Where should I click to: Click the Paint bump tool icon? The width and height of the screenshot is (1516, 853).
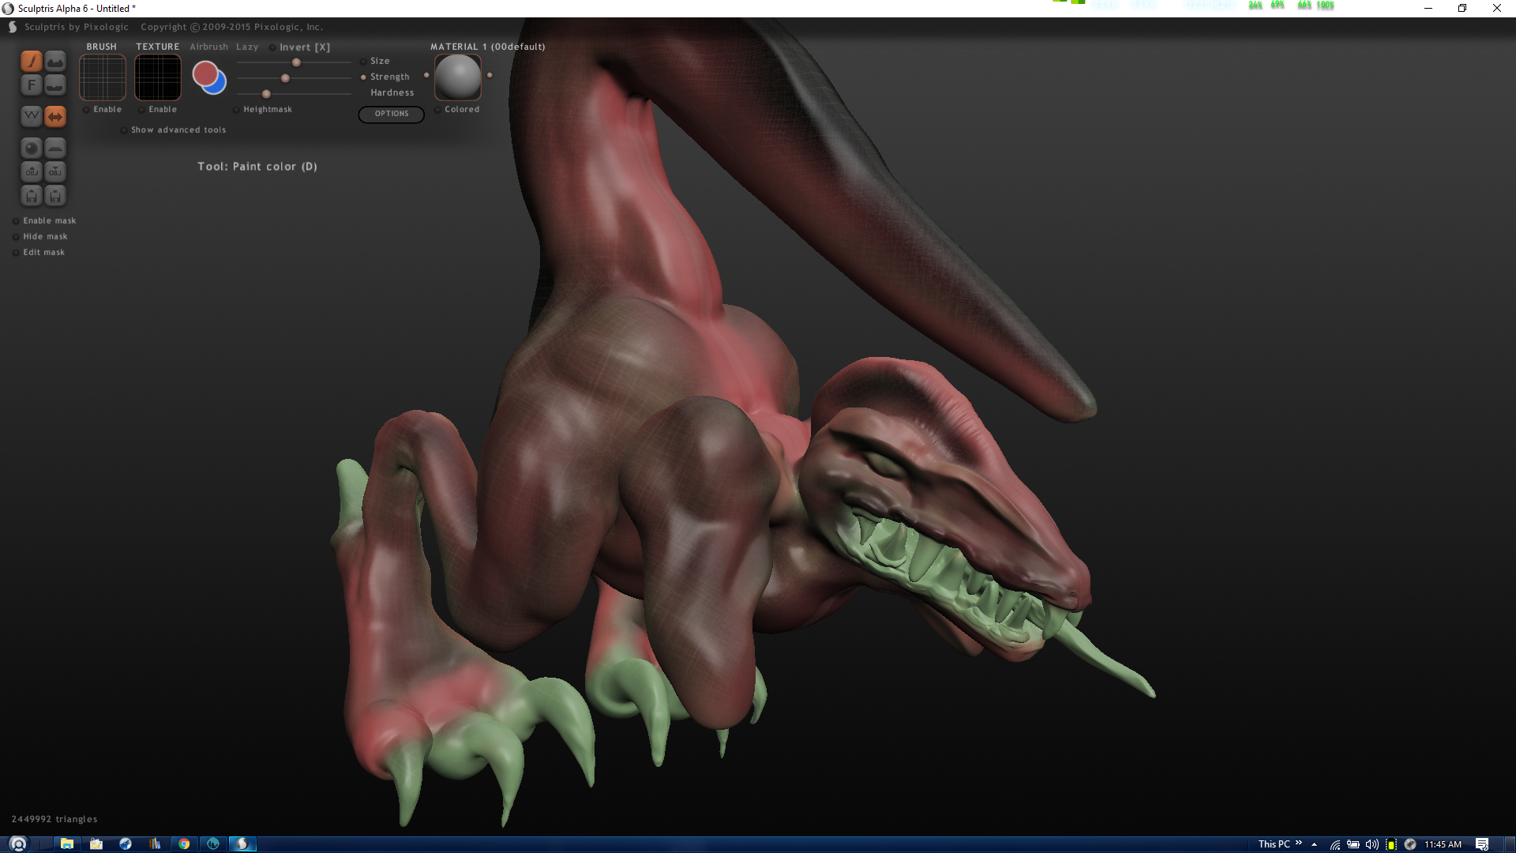(55, 61)
